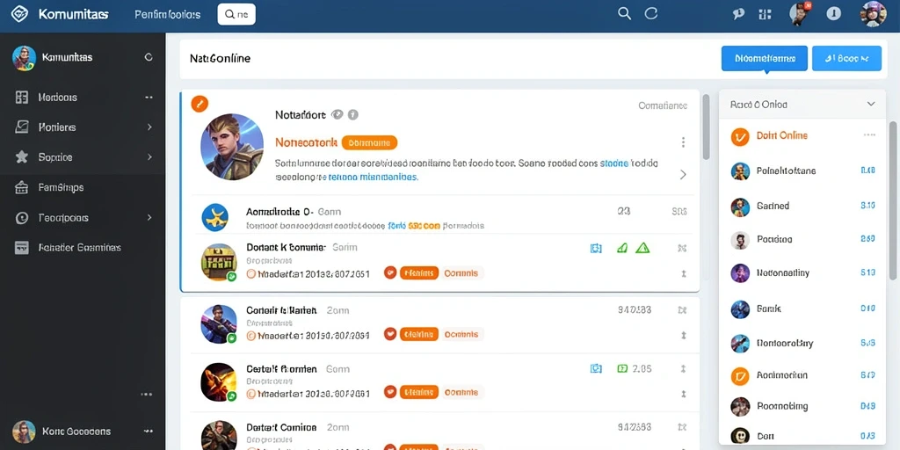Open the Komunitas logo in top-left
The width and height of the screenshot is (900, 450).
[19, 14]
